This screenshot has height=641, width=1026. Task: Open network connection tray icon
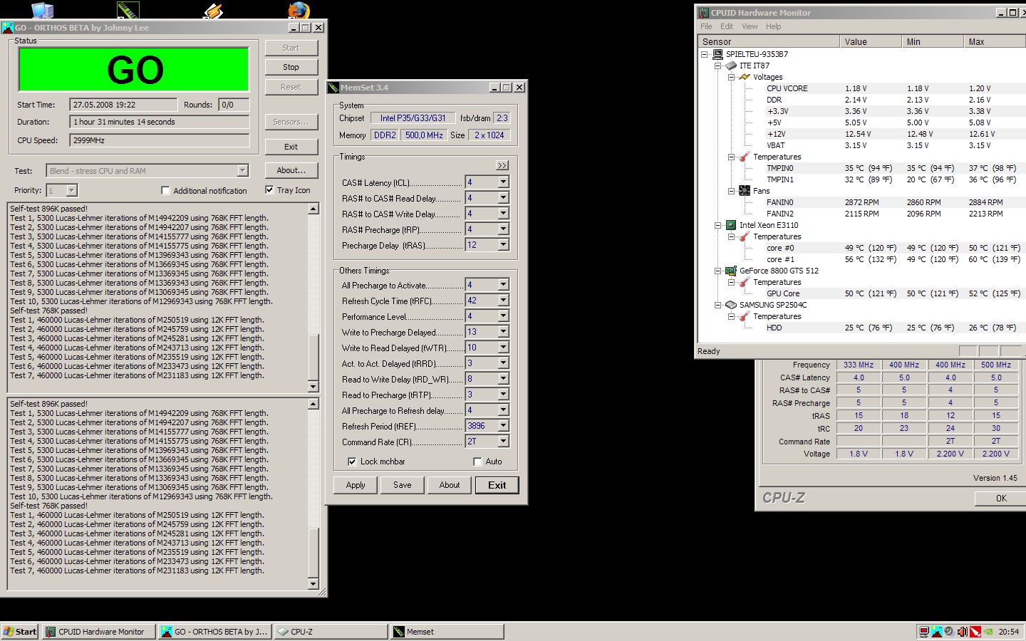[x=924, y=632]
